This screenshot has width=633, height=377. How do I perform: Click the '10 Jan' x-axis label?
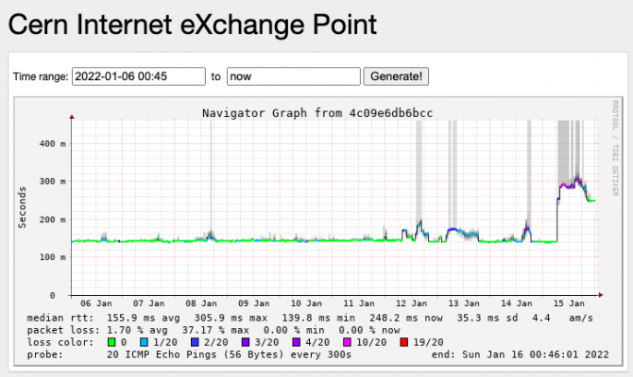tap(306, 303)
